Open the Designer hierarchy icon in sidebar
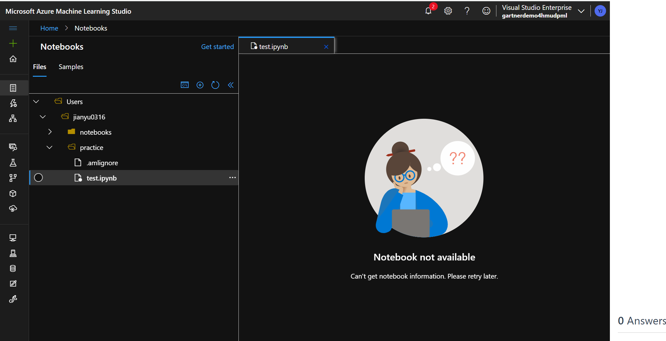This screenshot has height=341, width=666. coord(13,118)
